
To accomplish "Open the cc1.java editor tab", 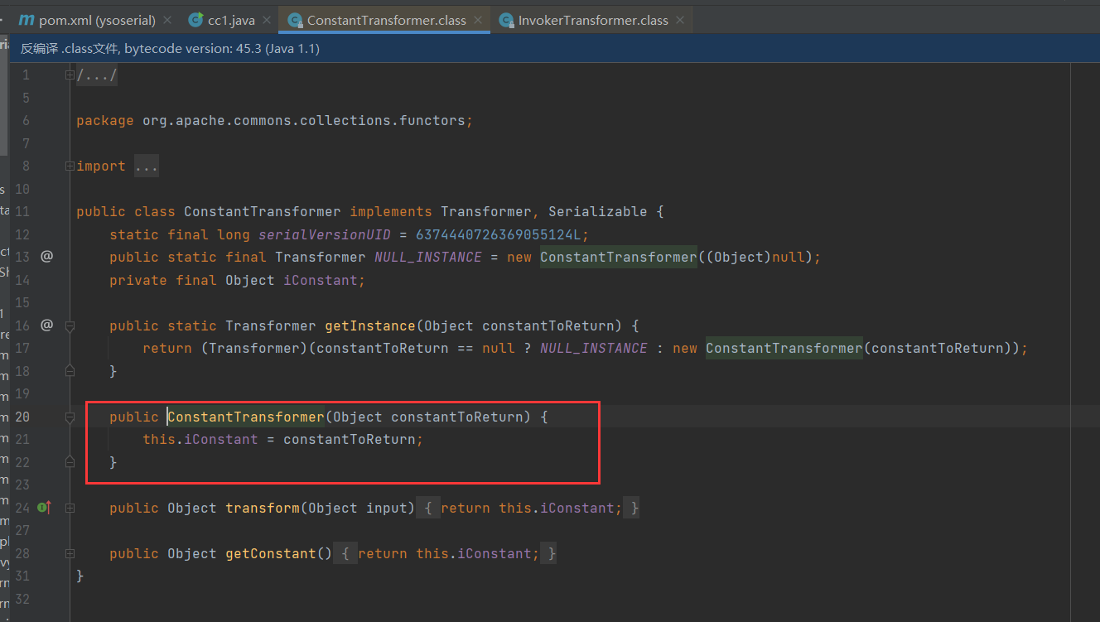I will click(231, 20).
